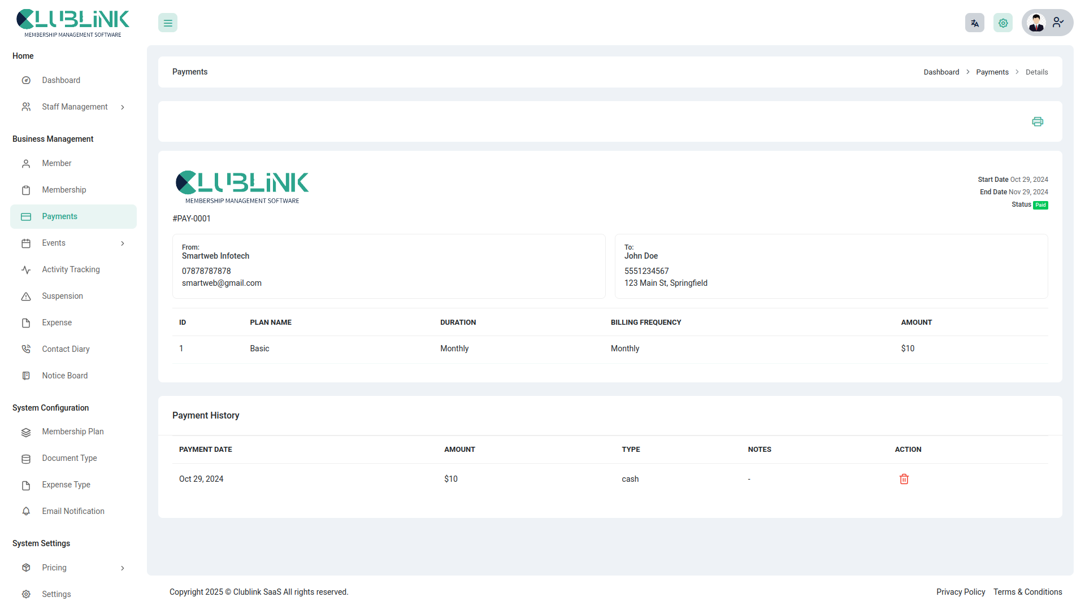The image size is (1085, 610).
Task: Go to Dashboard via the breadcrumb
Action: (x=941, y=72)
